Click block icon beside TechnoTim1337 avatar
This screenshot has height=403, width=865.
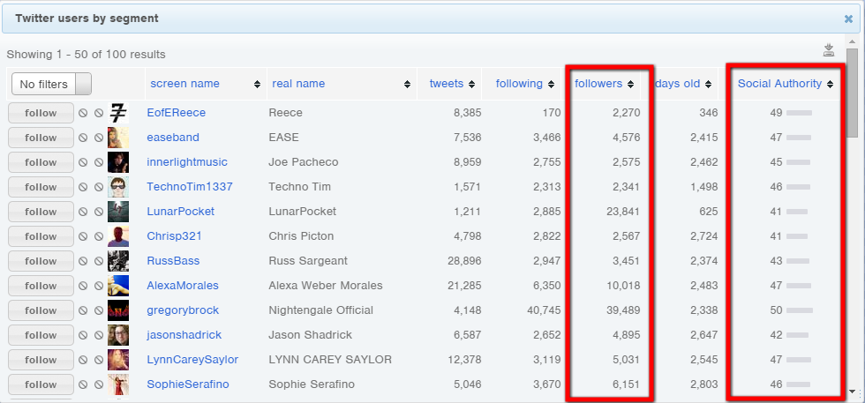(x=99, y=188)
